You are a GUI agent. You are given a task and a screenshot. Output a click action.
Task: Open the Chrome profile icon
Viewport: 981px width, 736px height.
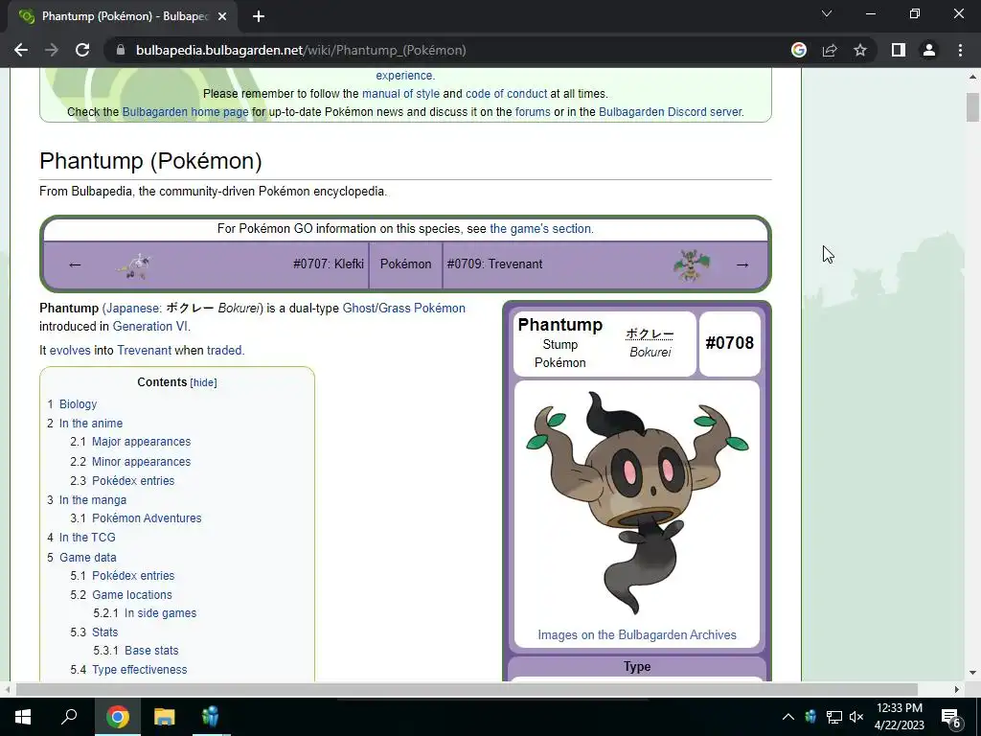pyautogui.click(x=929, y=50)
